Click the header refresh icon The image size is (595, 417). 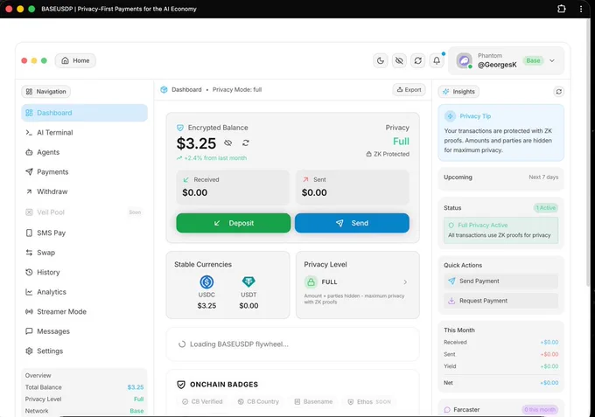pyautogui.click(x=417, y=60)
